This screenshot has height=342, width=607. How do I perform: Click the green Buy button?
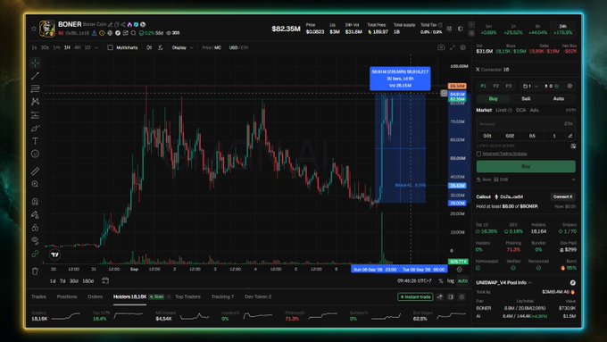click(x=526, y=166)
